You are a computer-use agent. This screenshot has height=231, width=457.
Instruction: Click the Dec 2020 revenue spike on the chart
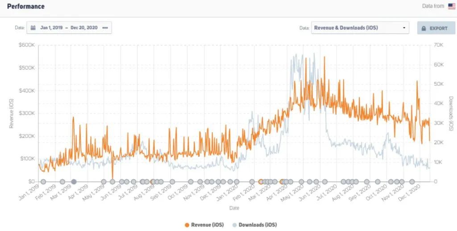pos(417,82)
